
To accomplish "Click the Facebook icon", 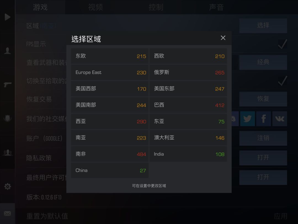I will pos(264,119).
